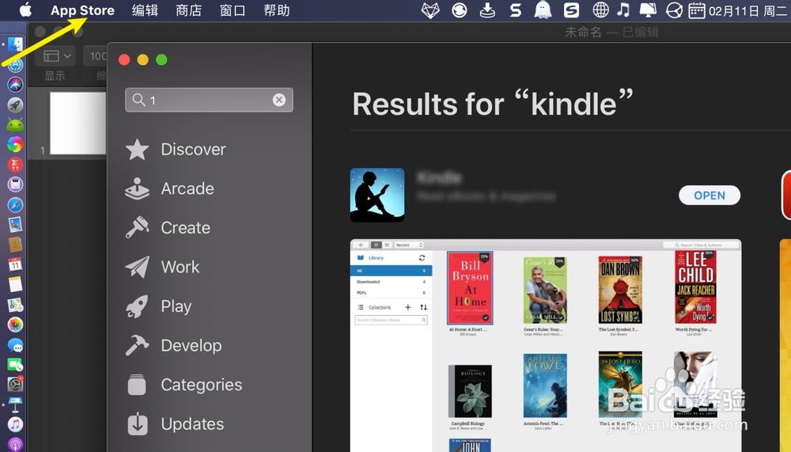Open the brown Contacts book in Dock
This screenshot has height=452, width=791.
[15, 245]
